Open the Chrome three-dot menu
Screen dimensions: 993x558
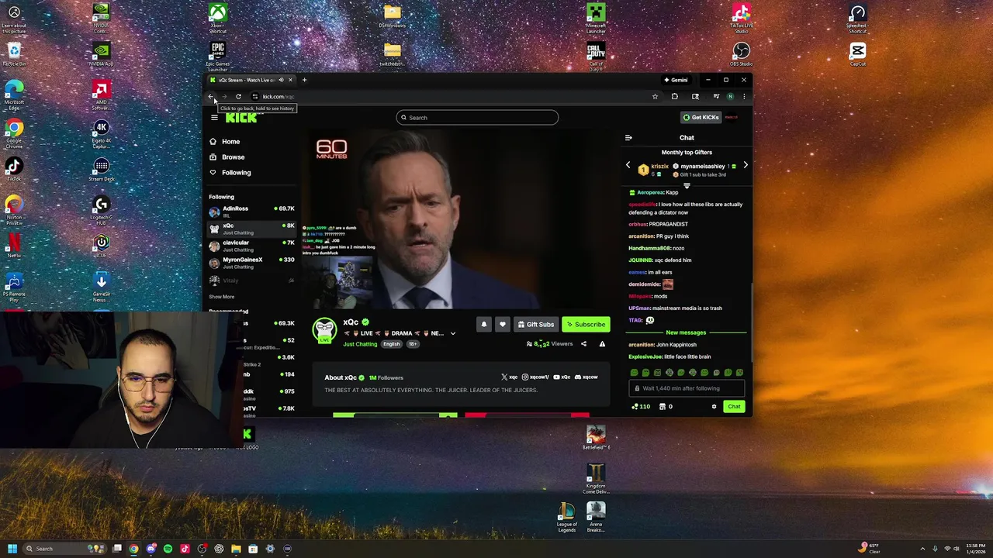click(x=744, y=97)
